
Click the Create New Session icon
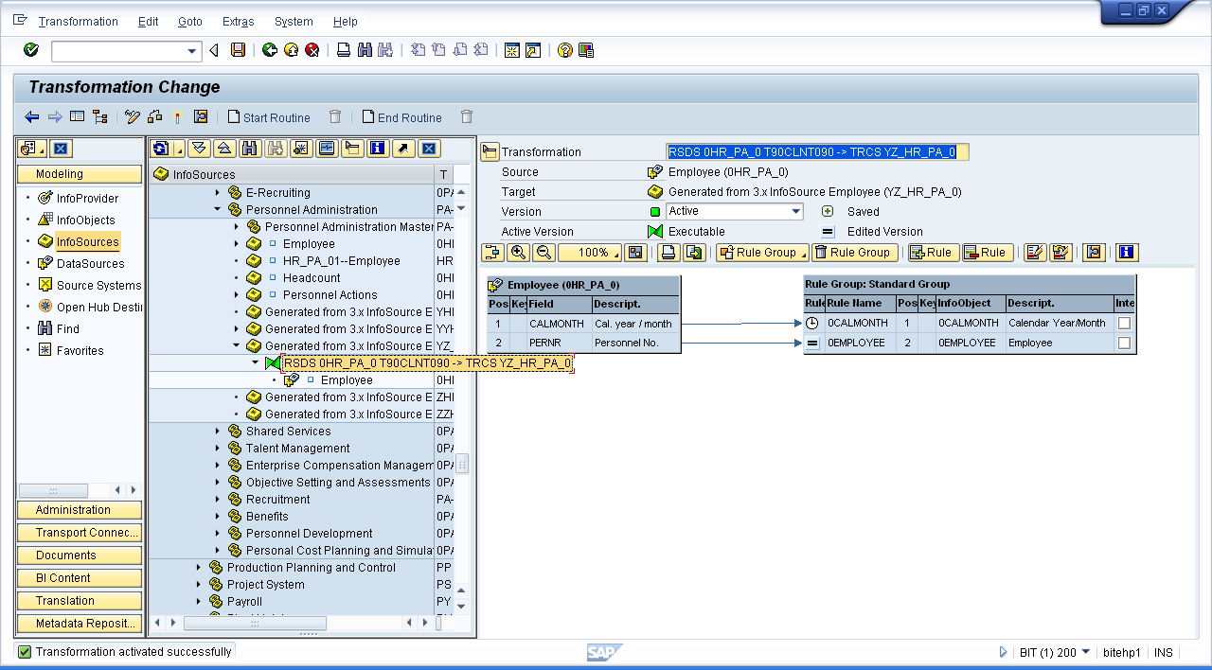[x=511, y=50]
